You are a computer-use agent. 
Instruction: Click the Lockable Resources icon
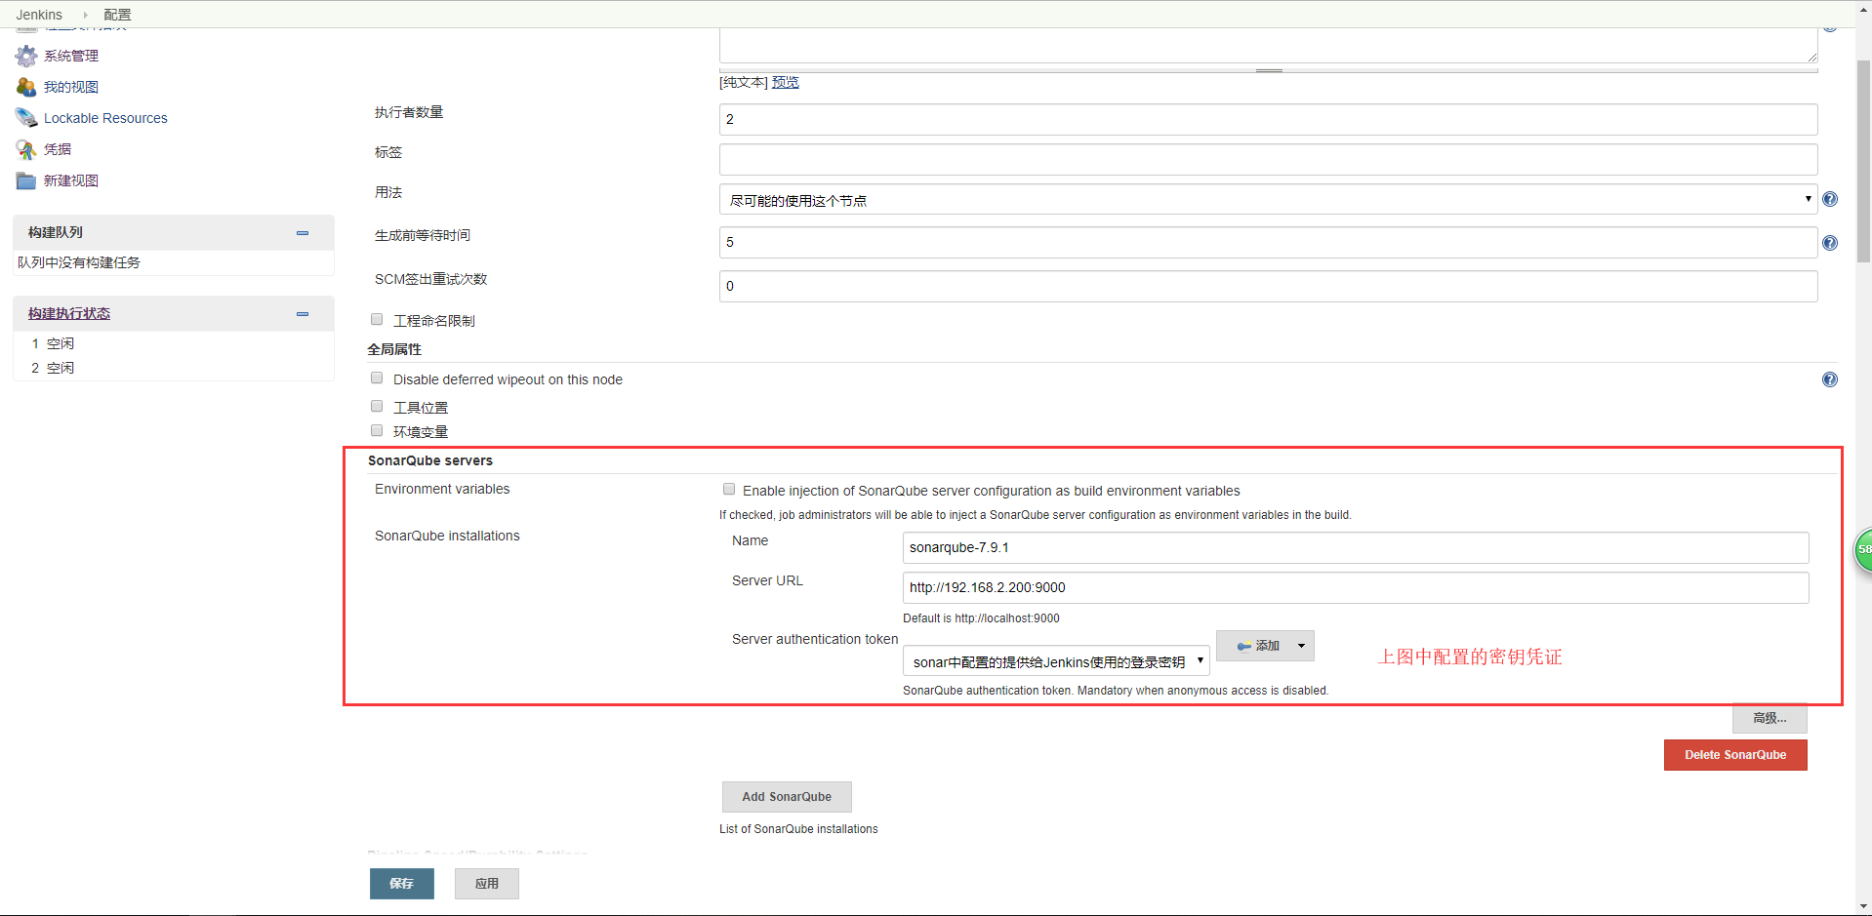[x=26, y=118]
